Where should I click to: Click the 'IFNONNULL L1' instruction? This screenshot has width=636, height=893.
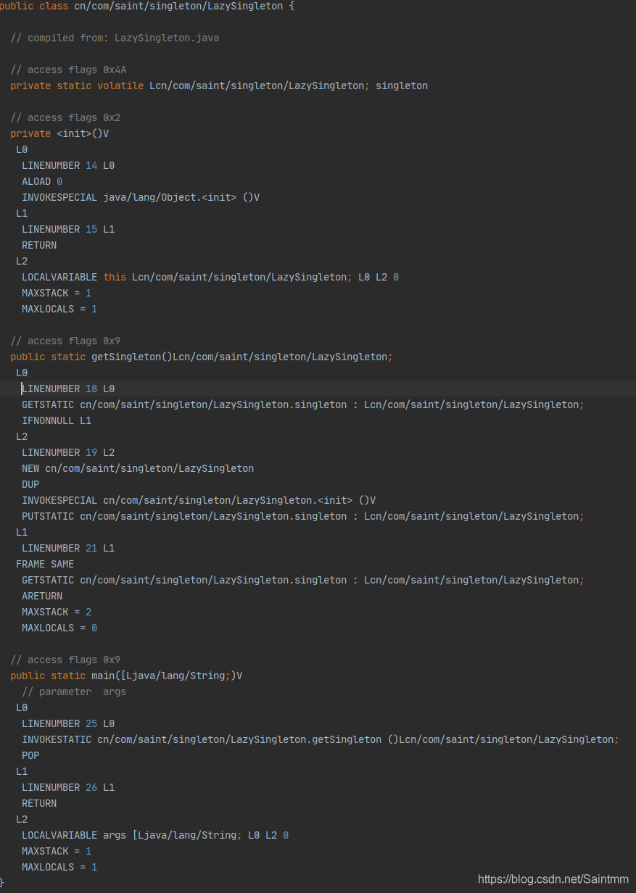tap(57, 420)
